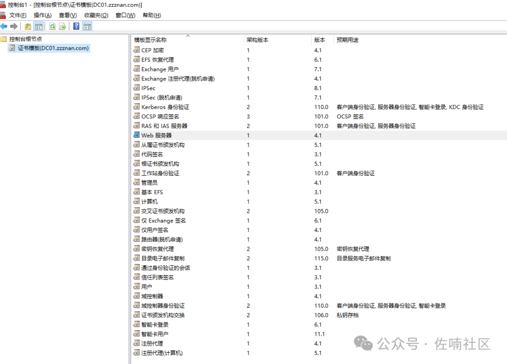The height and width of the screenshot is (364, 507).
Task: Open the 窗口(W) menu
Action: [x=125, y=15]
